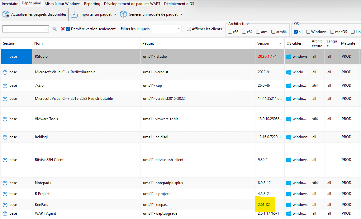Viewport: 361px width, 219px height.
Task: Tick the x64 architecture checkbox
Action: tap(244, 32)
